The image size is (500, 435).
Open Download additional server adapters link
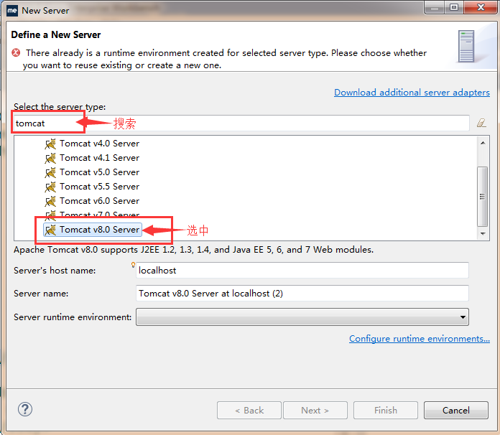point(412,93)
